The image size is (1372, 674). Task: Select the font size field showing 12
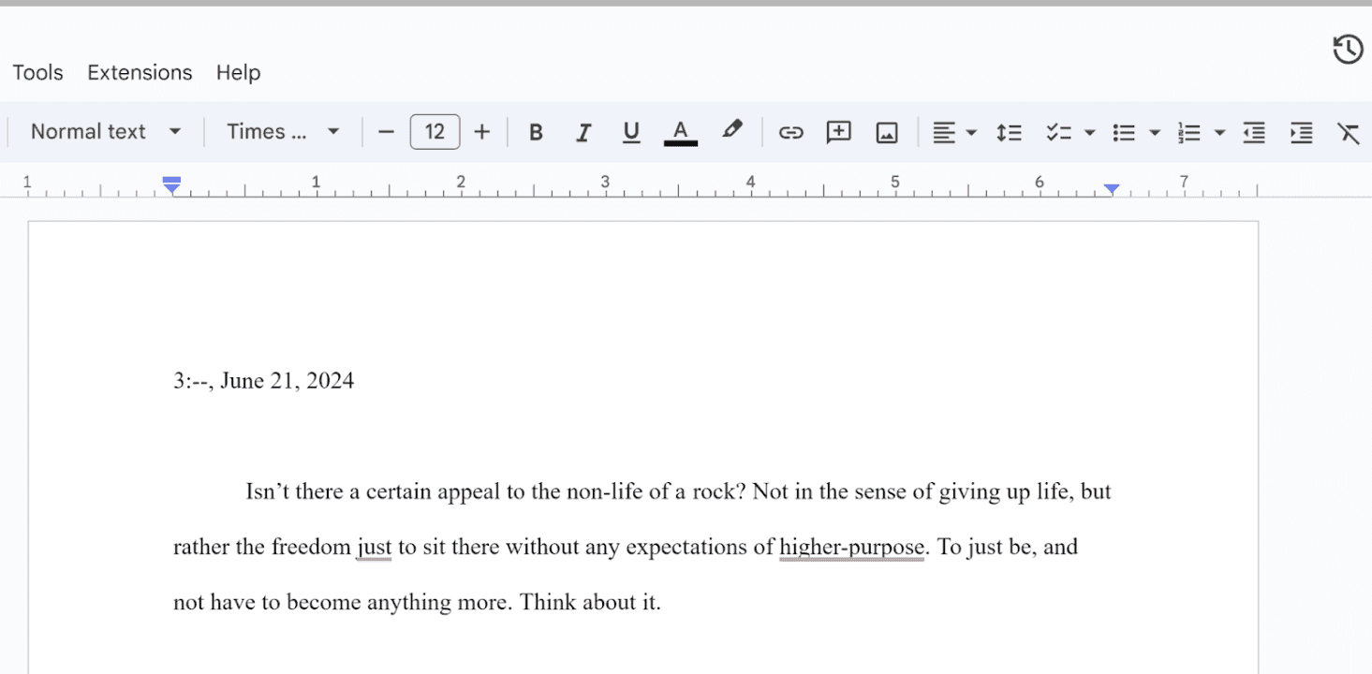tap(435, 132)
